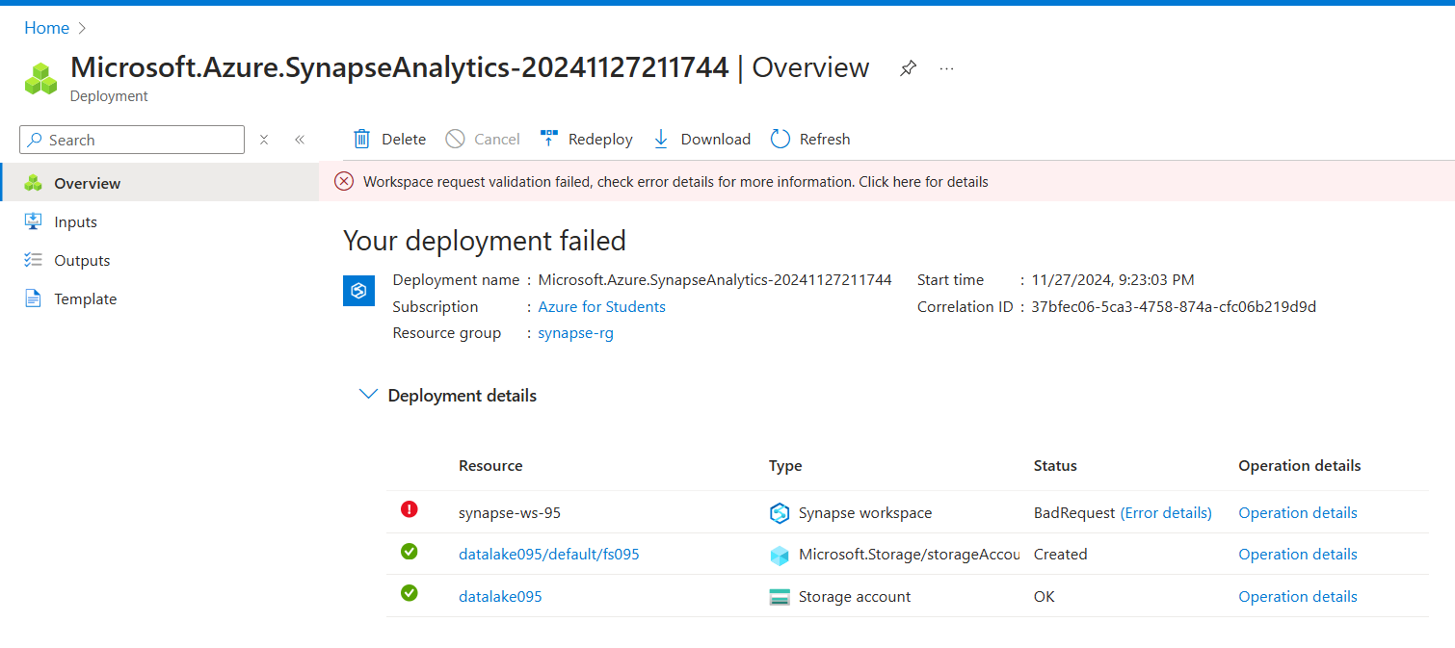Click the OK status of datalake095
This screenshot has width=1455, height=648.
(x=1044, y=596)
